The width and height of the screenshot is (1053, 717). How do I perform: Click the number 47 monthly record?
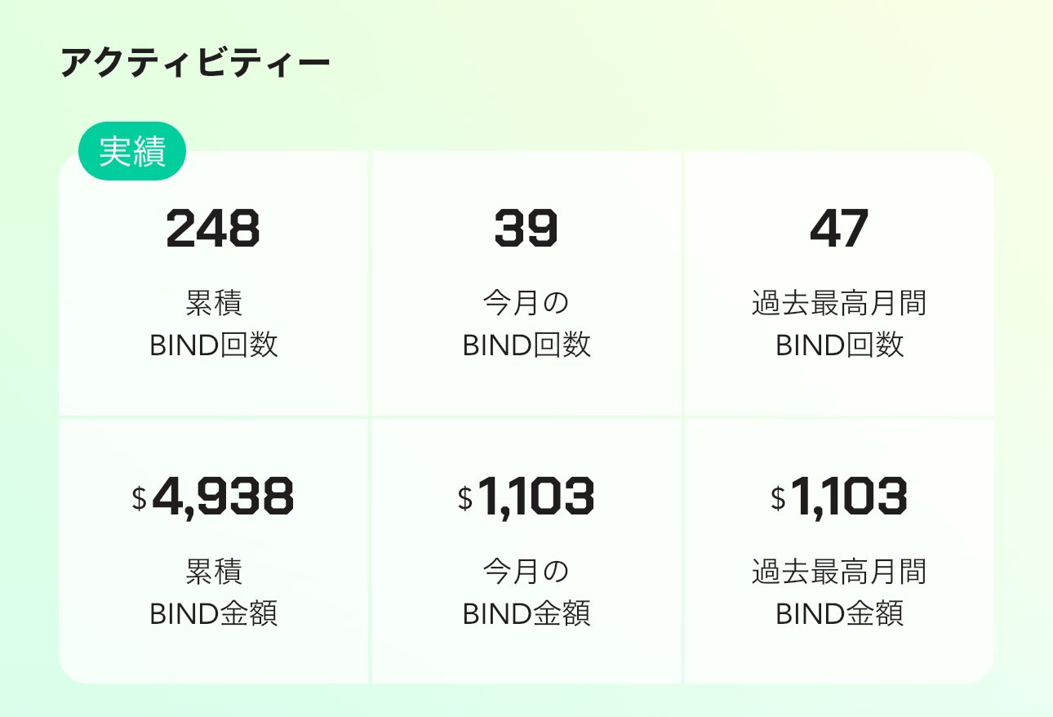click(x=839, y=229)
